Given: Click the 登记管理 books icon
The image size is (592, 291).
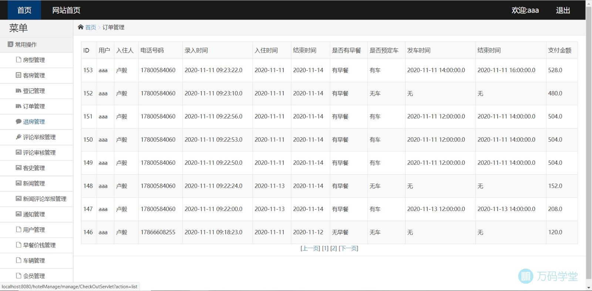Looking at the screenshot, I should pos(18,91).
